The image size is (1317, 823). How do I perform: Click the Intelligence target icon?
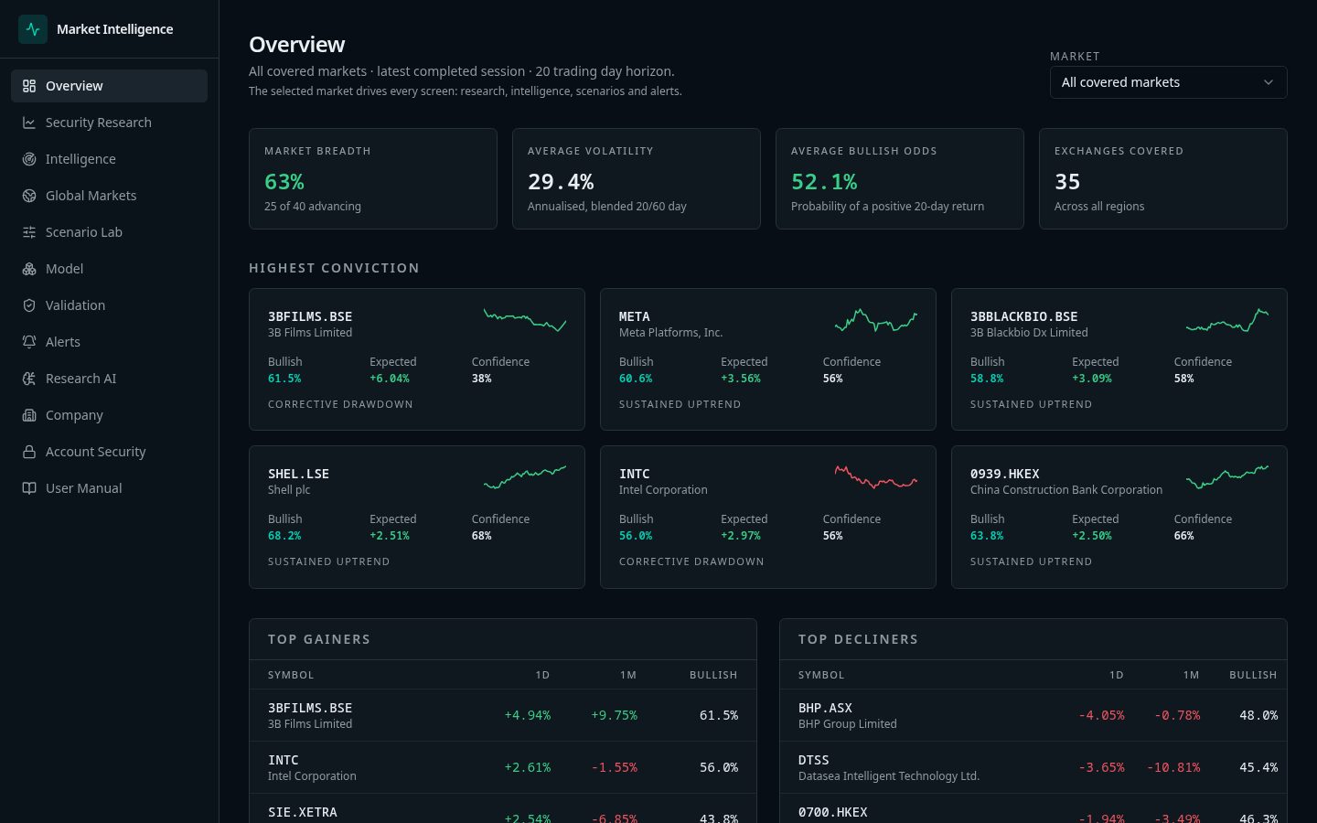(29, 159)
